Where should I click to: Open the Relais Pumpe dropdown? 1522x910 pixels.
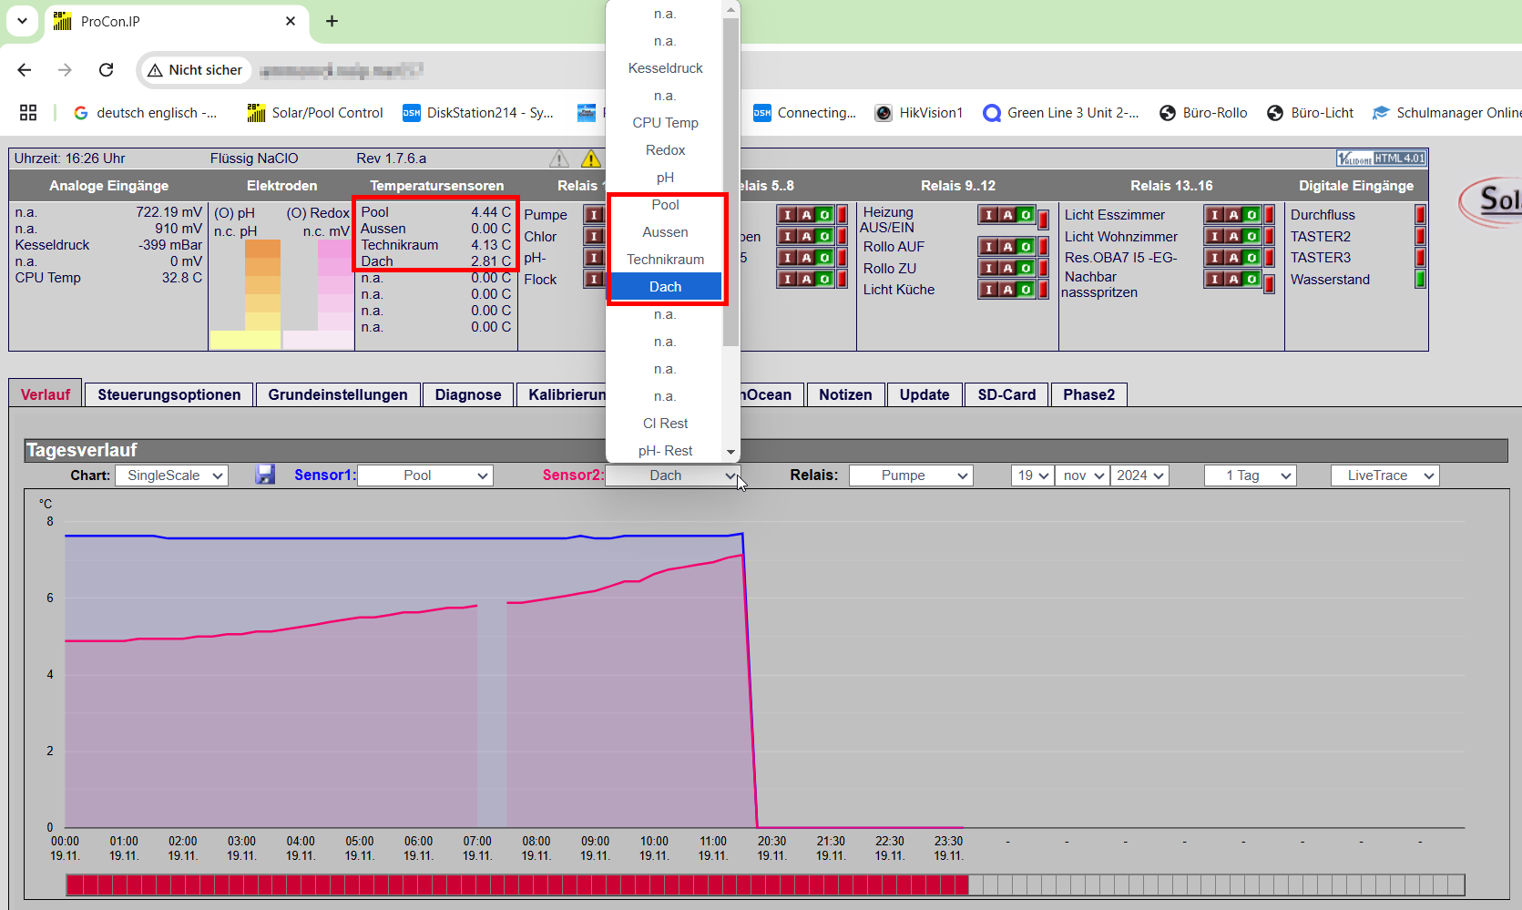click(911, 475)
